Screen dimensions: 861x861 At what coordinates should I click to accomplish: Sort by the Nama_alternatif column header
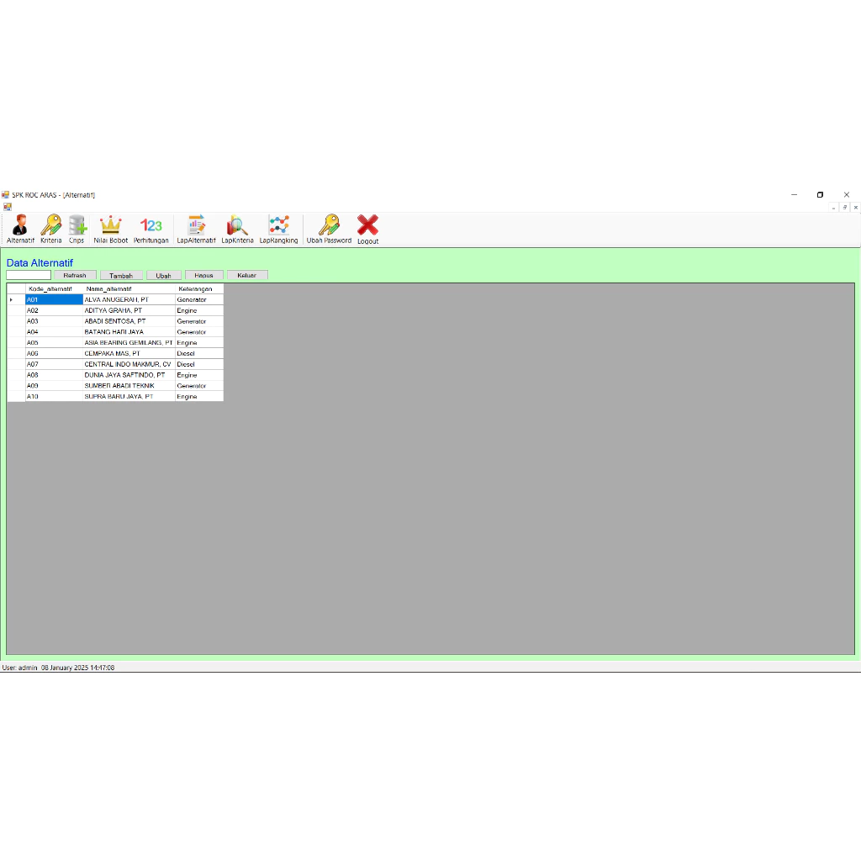coord(129,289)
